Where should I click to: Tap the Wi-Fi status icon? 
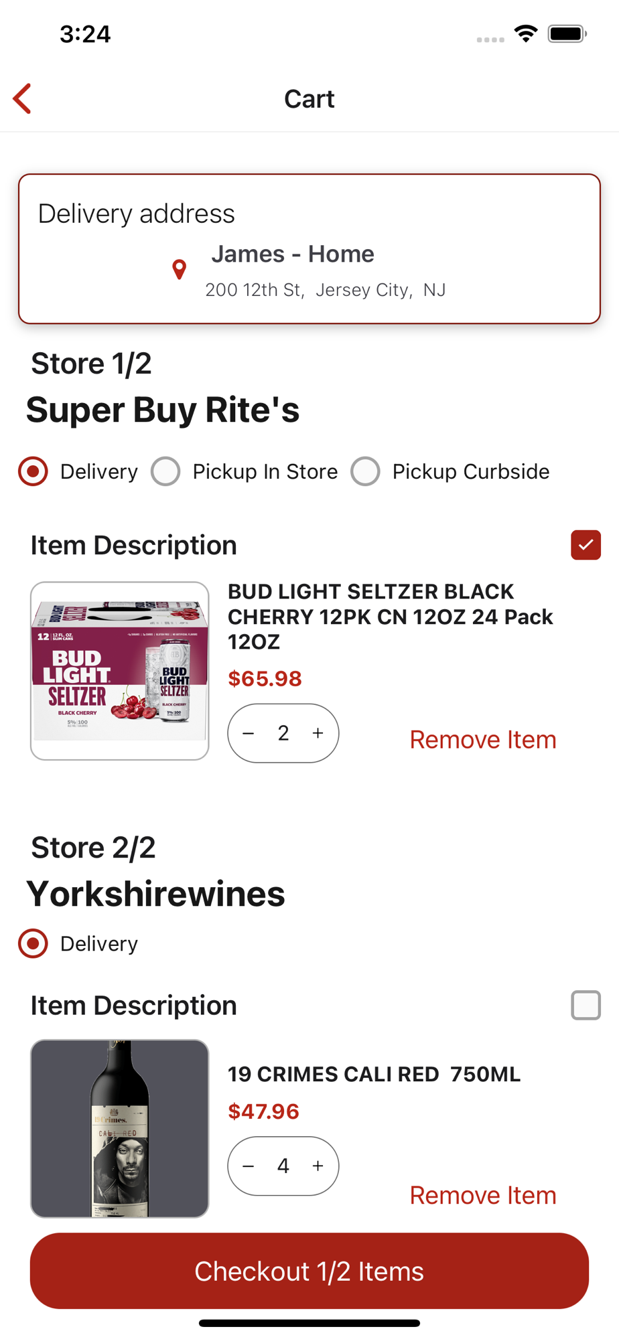click(526, 33)
